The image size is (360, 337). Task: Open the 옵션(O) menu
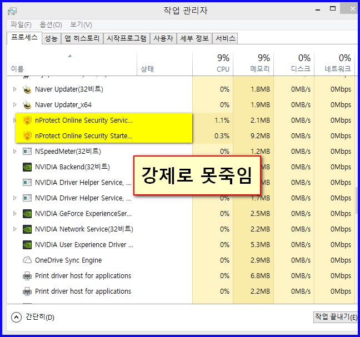(51, 24)
